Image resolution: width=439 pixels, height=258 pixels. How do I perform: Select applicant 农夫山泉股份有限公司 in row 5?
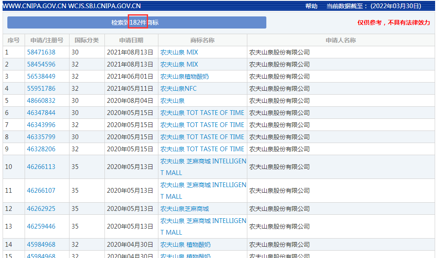pos(279,100)
